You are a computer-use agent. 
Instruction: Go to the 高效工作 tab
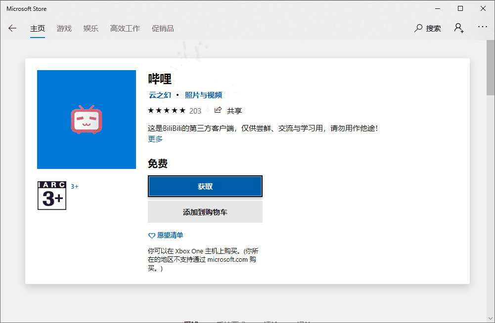click(125, 29)
